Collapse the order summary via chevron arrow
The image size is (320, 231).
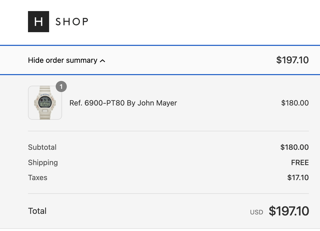102,61
